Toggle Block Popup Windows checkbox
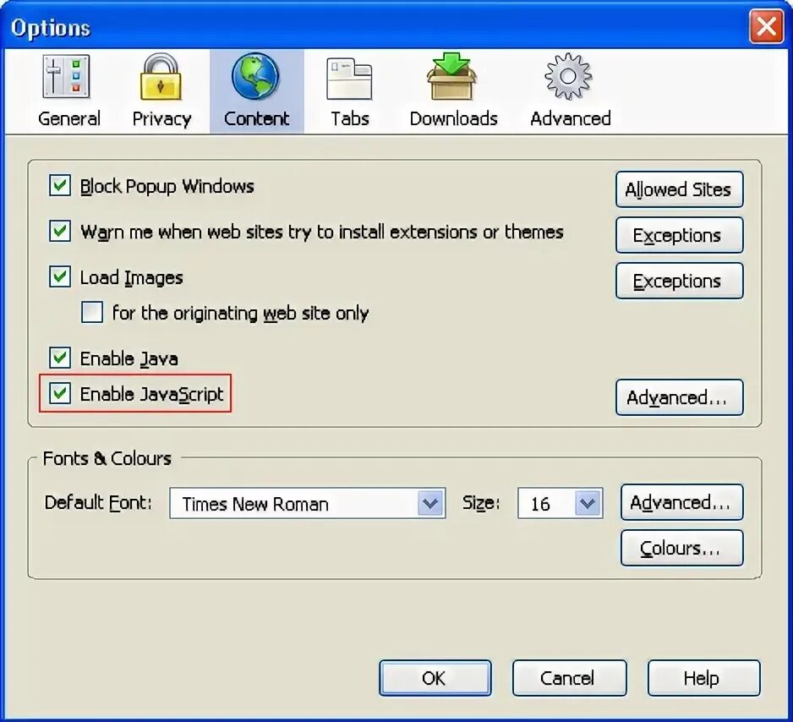The image size is (793, 722). [x=60, y=185]
